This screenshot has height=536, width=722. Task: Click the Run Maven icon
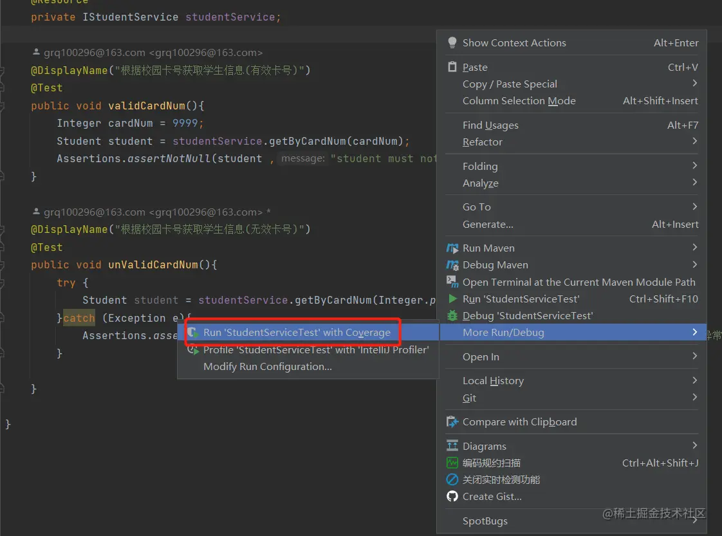452,248
